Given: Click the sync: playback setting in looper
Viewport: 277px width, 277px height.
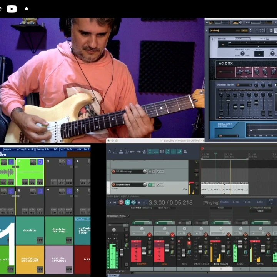Looking at the screenshot, I should 19,149.
